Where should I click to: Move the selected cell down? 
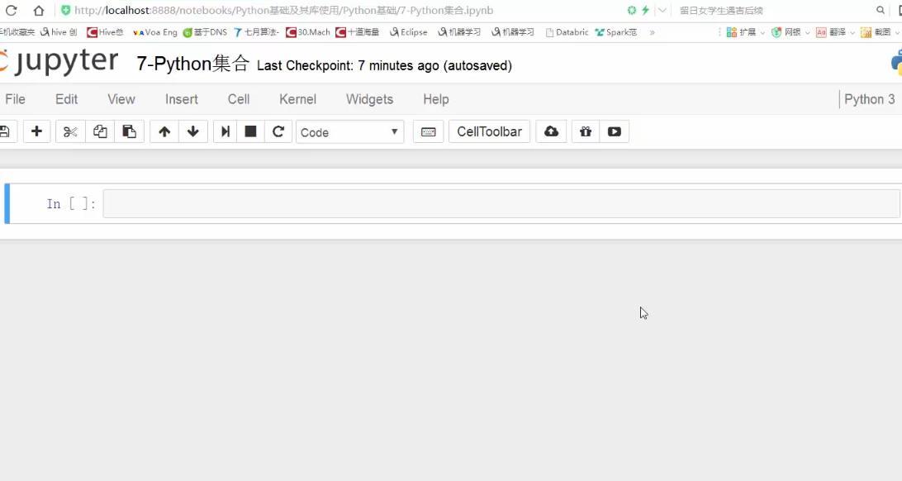coord(193,131)
